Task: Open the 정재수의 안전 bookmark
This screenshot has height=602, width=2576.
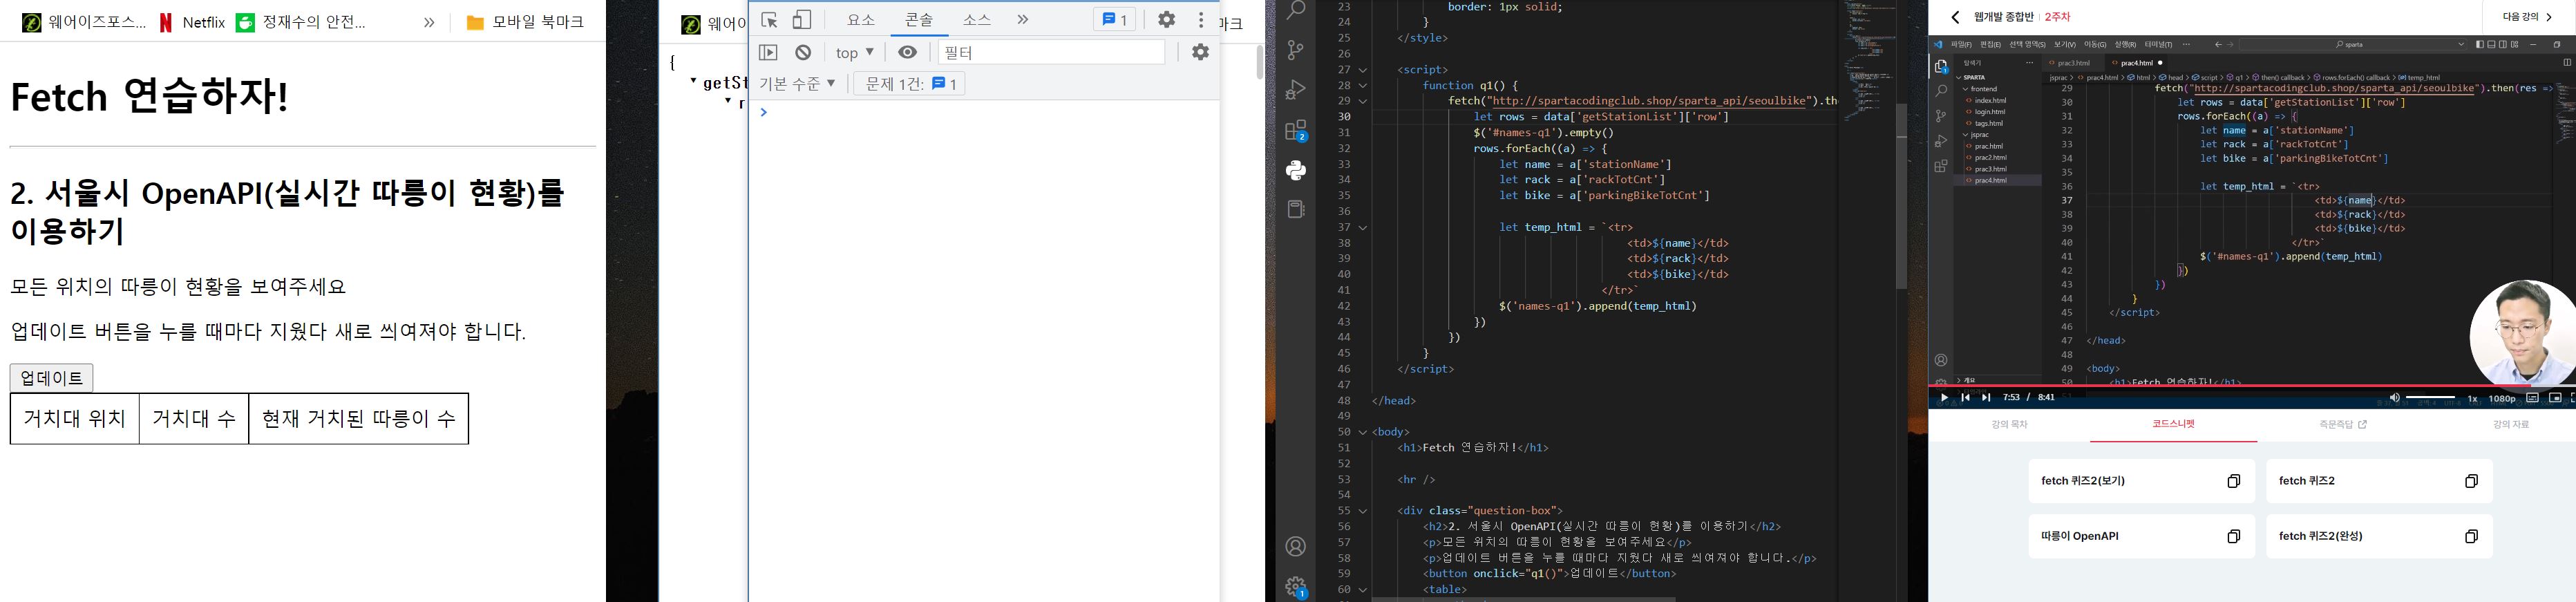Action: point(301,22)
